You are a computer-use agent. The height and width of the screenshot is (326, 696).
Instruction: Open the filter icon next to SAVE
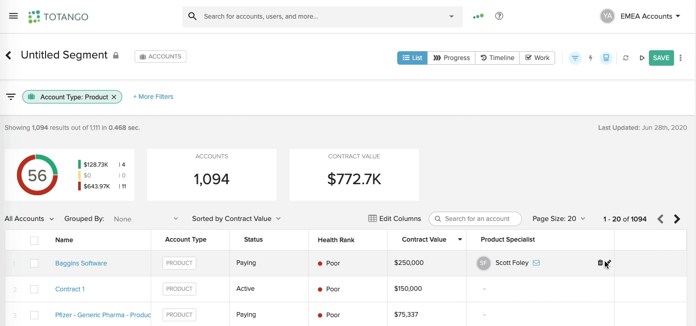pyautogui.click(x=575, y=58)
